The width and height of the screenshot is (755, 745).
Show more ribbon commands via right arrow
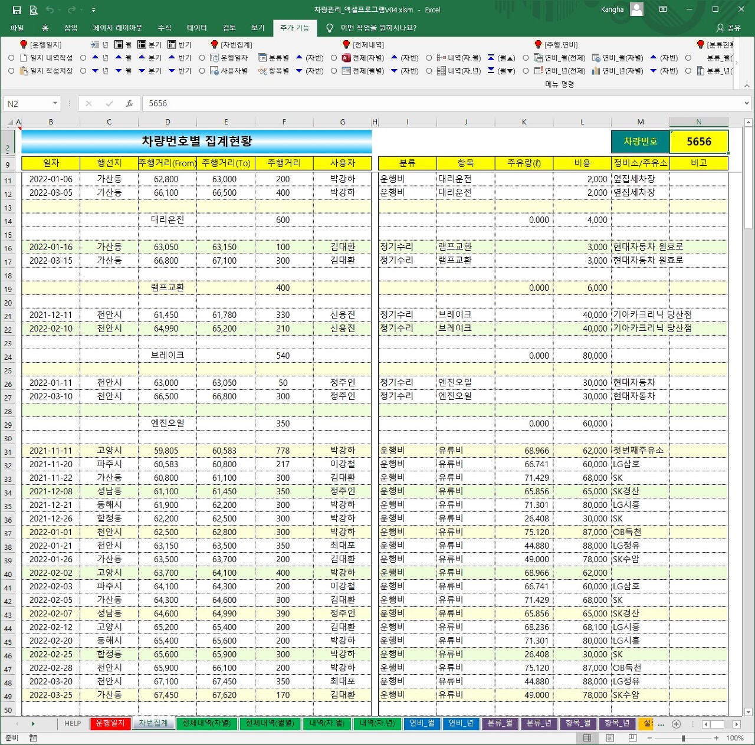click(736, 63)
